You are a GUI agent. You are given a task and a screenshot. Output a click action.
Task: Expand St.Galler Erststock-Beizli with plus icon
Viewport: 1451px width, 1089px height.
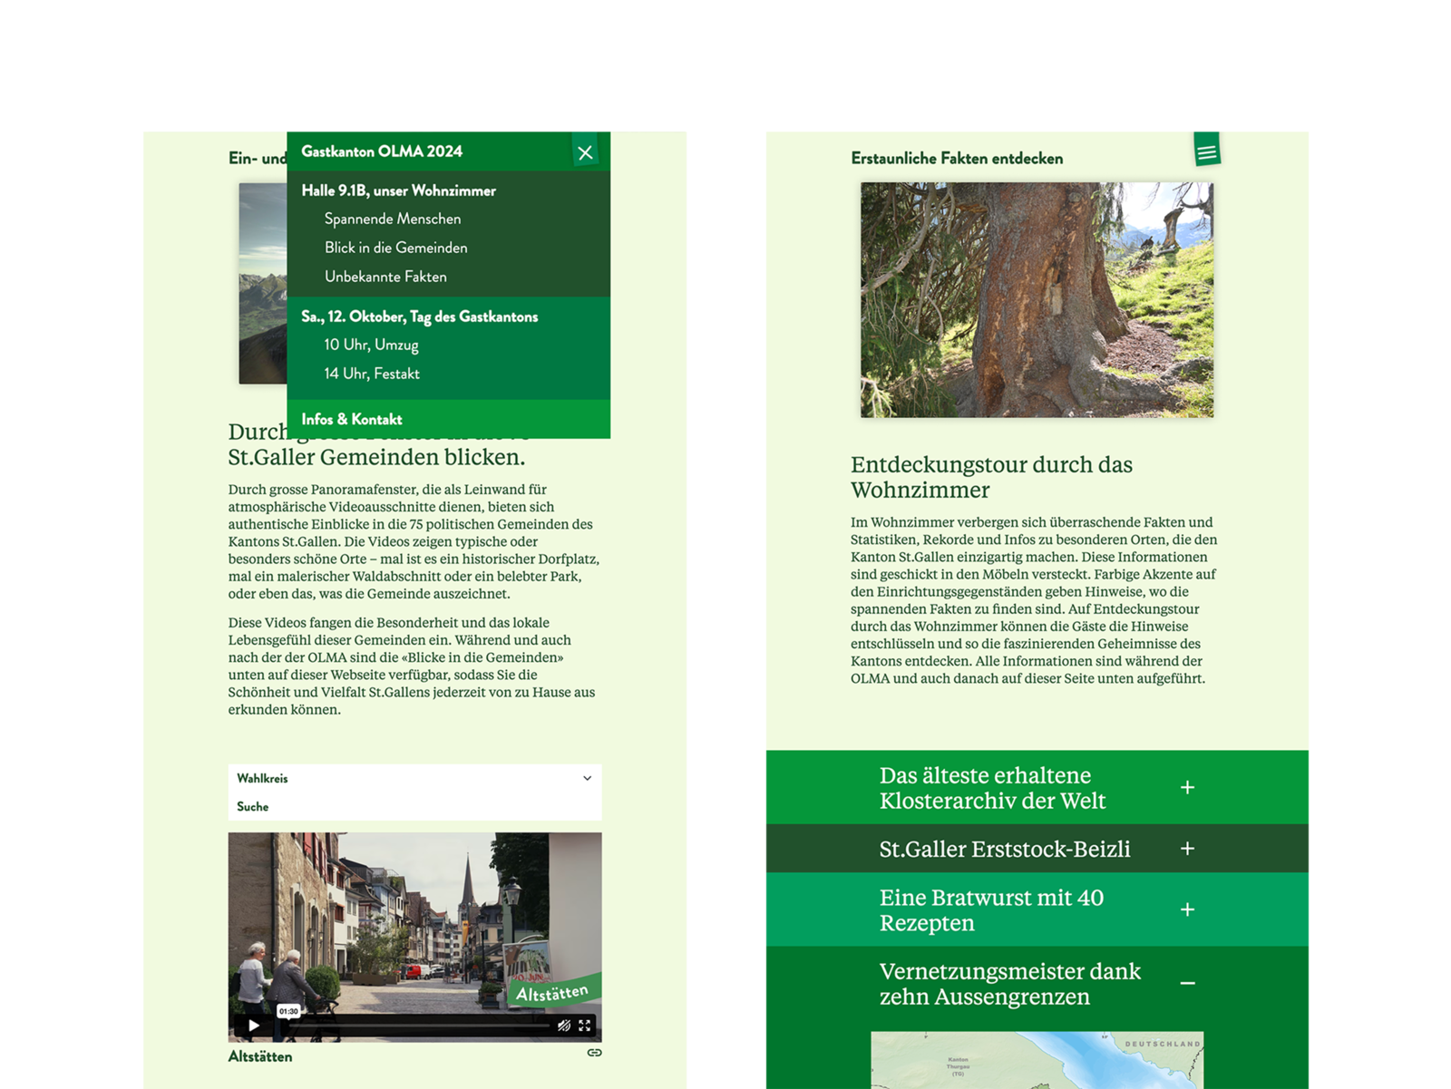[x=1187, y=849]
